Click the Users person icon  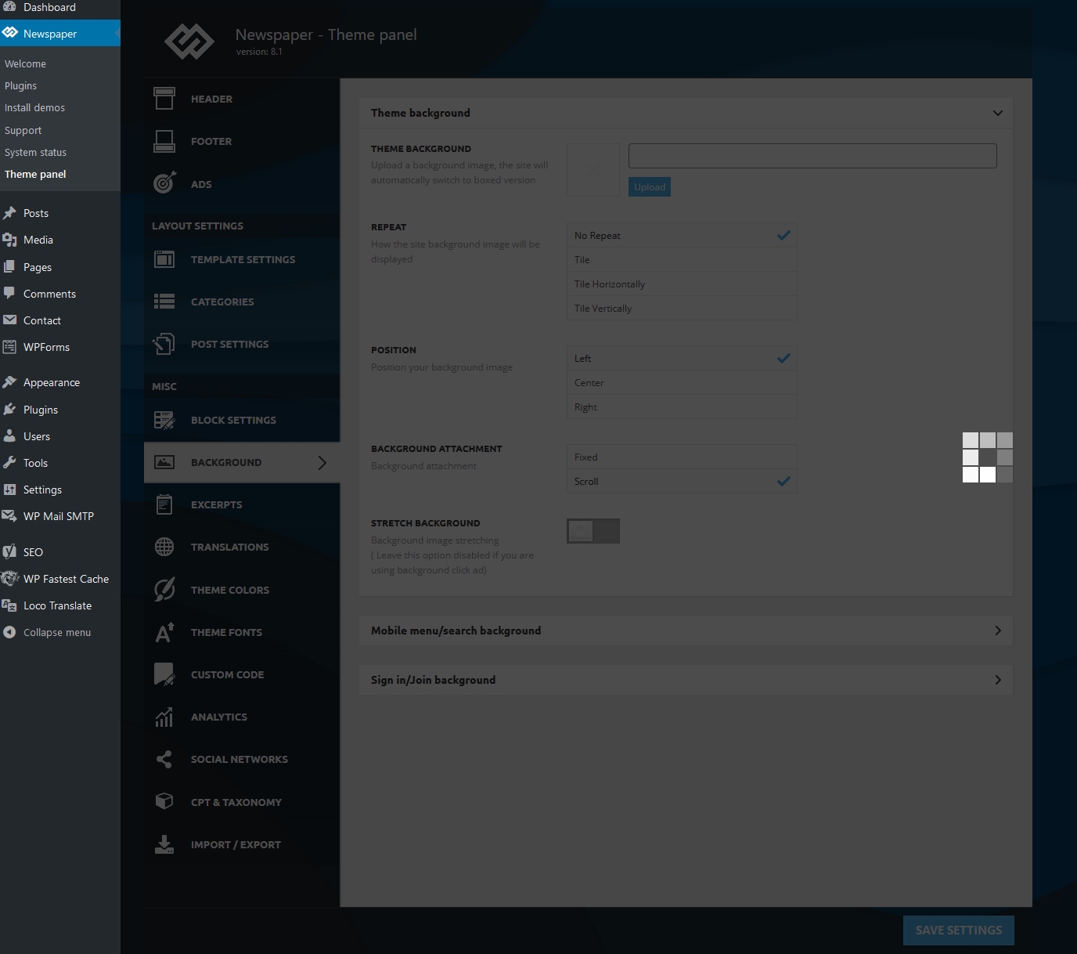click(x=9, y=436)
